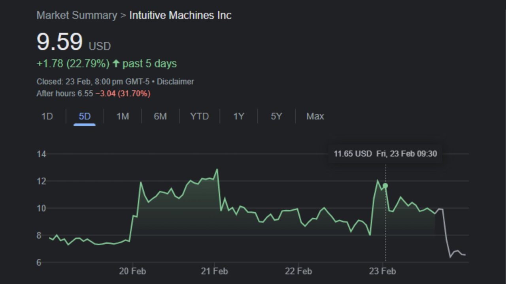The height and width of the screenshot is (284, 506).
Task: Click the Closed: 23 Feb, 8:00 pm text
Action: [x=93, y=82]
